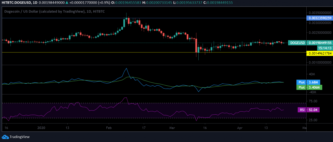
Task: Click the TradingView cloud logo icon
Action: coord(5,137)
